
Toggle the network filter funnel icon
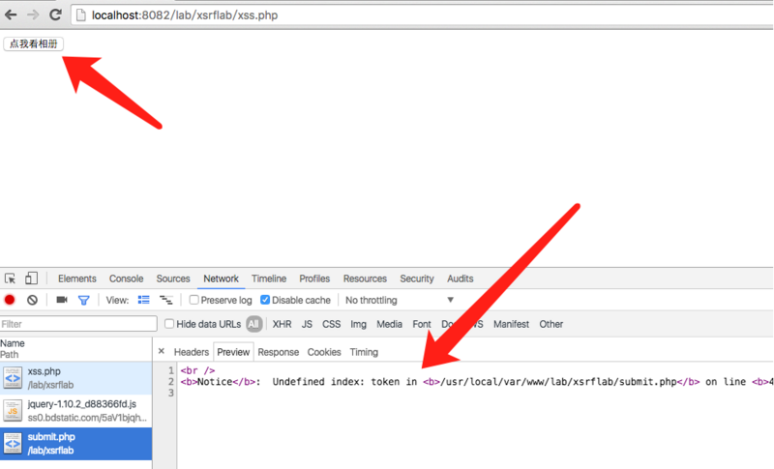click(84, 300)
